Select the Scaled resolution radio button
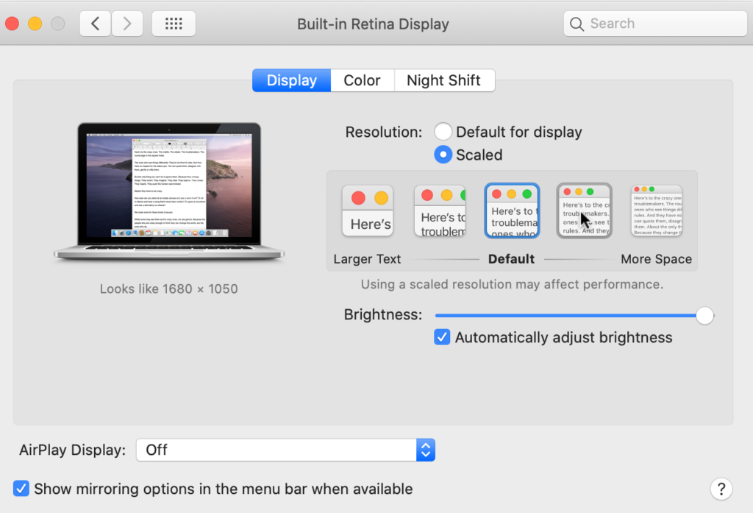The width and height of the screenshot is (753, 513). click(x=443, y=155)
